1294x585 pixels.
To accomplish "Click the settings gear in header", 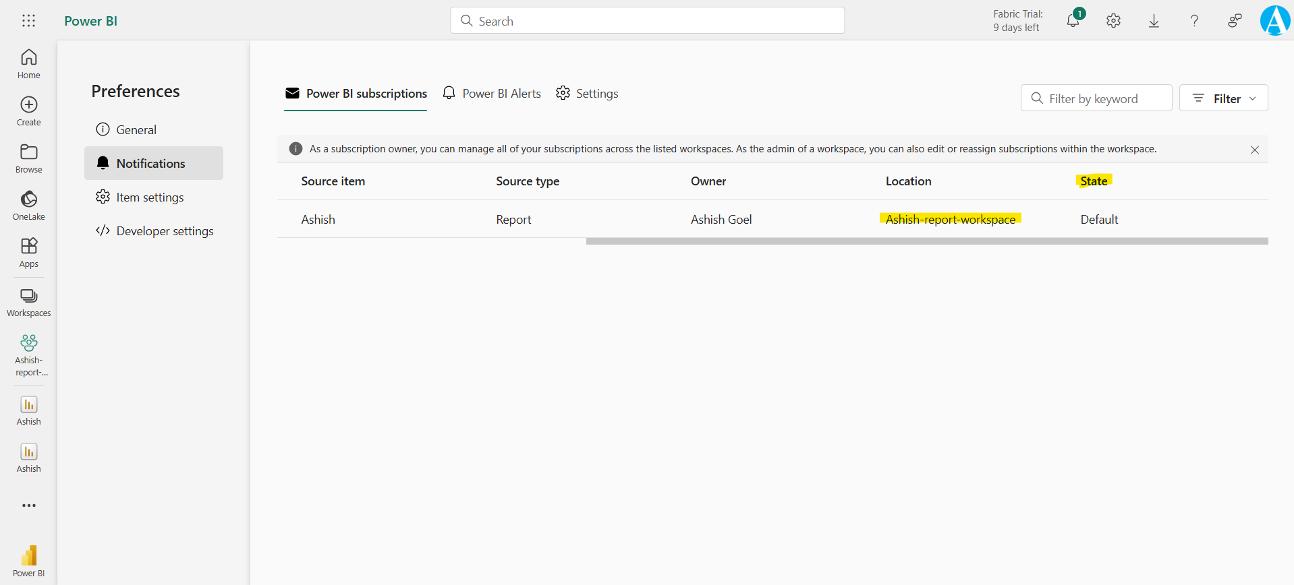I will (x=1113, y=21).
